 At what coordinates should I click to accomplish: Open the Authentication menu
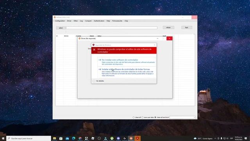click(99, 21)
